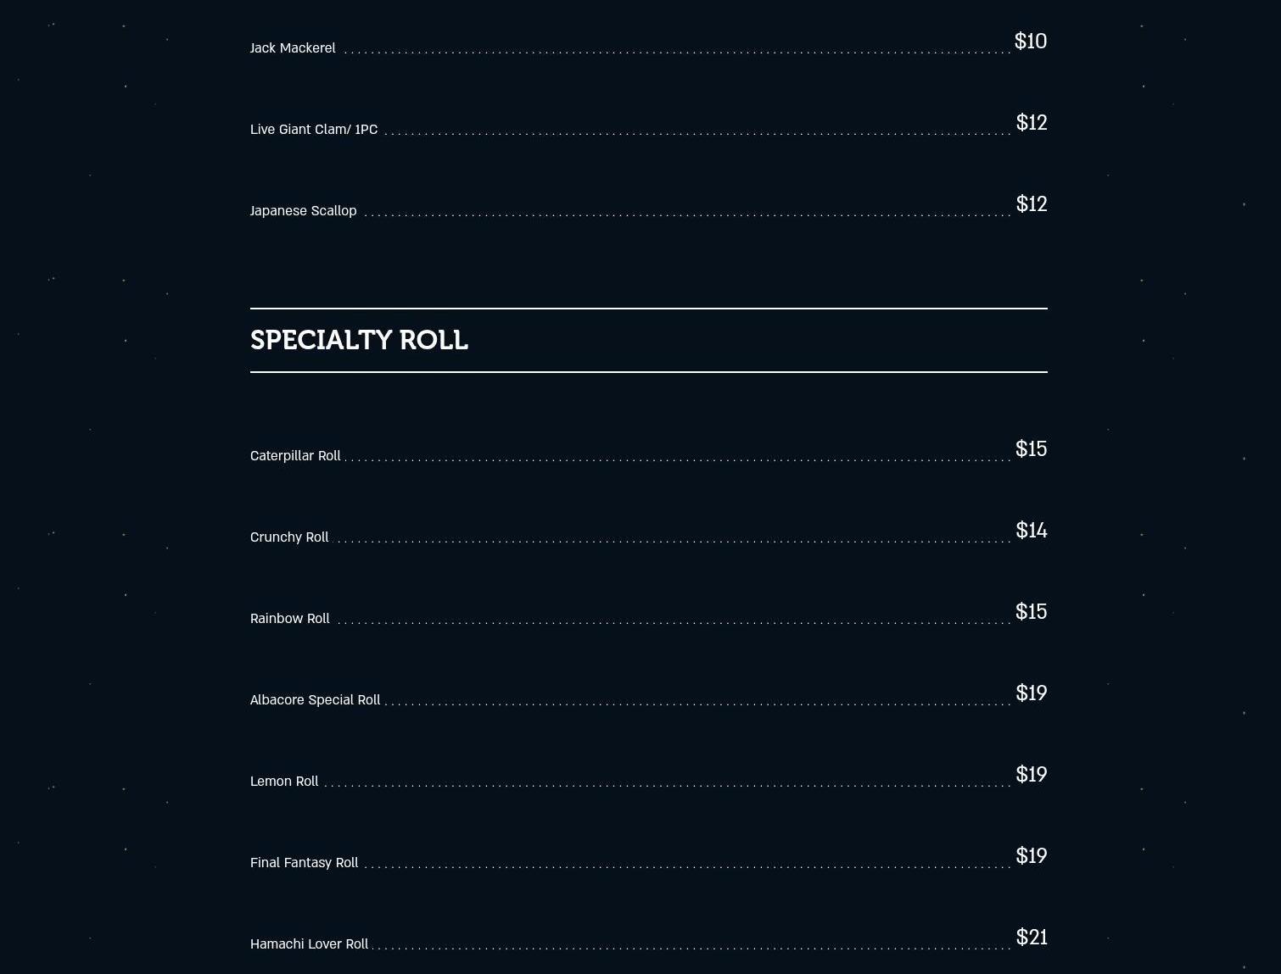The height and width of the screenshot is (974, 1281).
Task: Select the Hamachi Lover Roll item
Action: [x=309, y=944]
